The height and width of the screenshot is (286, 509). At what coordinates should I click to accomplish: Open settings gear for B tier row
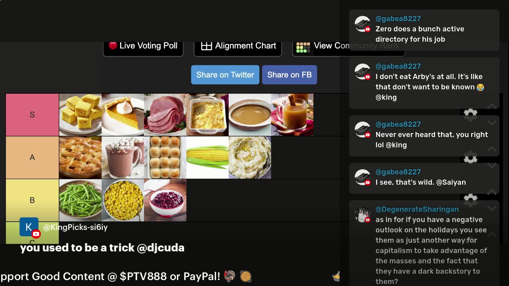pyautogui.click(x=470, y=201)
